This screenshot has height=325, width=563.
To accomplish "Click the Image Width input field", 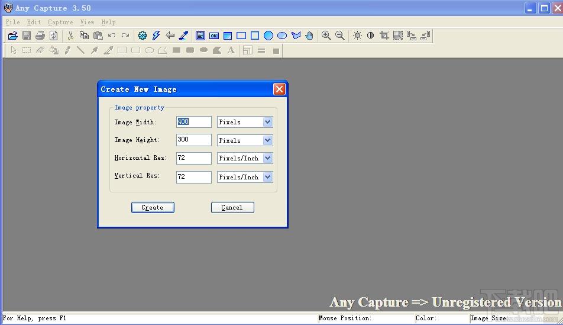I will tap(194, 122).
